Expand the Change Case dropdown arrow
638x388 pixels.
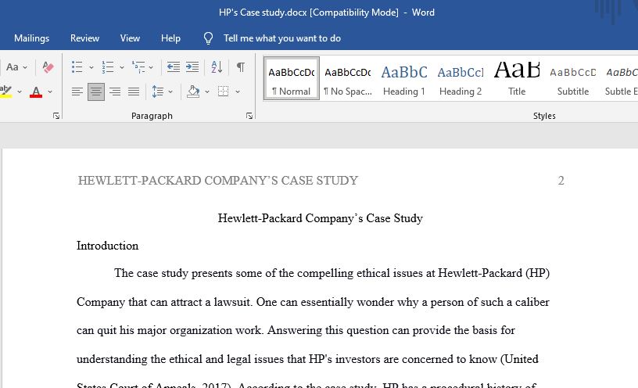tap(25, 67)
